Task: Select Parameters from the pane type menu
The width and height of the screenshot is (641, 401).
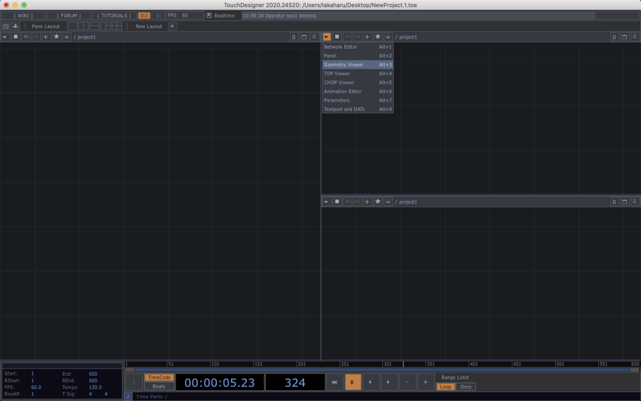Action: tap(357, 101)
